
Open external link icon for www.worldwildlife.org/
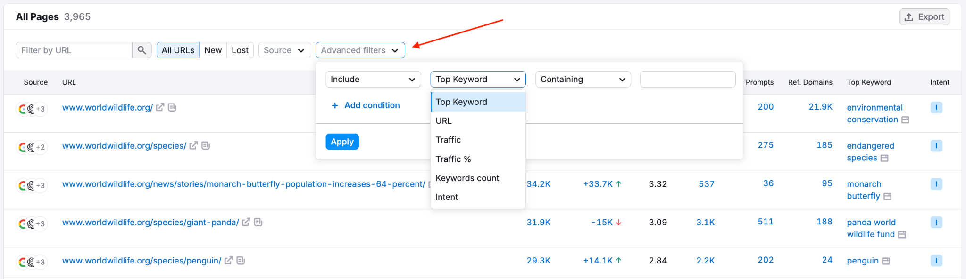click(160, 107)
